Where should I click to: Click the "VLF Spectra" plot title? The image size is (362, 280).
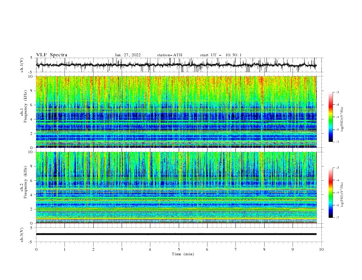(52, 55)
